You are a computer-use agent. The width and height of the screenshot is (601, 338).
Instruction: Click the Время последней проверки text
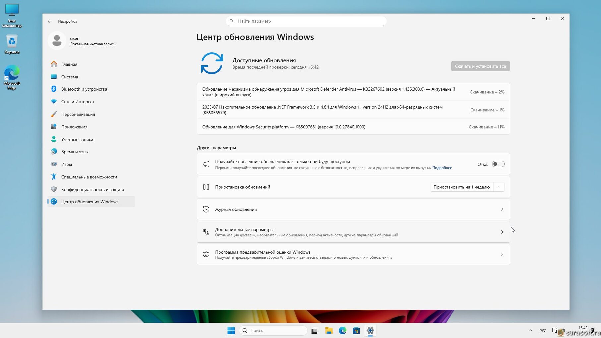pos(275,67)
